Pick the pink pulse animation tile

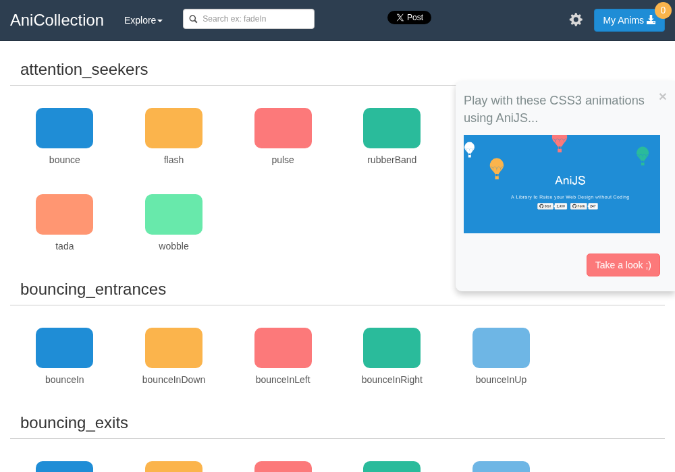coord(283,128)
